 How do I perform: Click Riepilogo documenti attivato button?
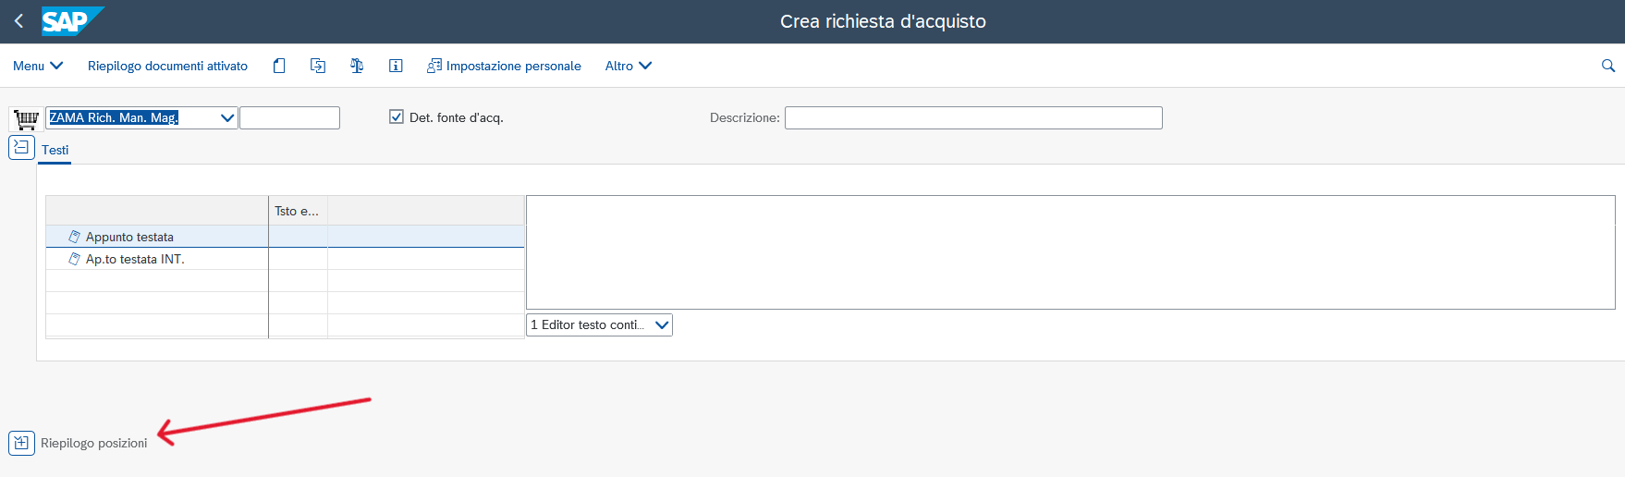pyautogui.click(x=167, y=66)
